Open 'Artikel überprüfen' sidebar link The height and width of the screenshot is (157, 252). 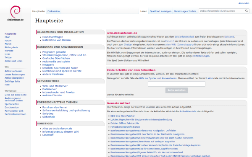[x=14, y=78]
